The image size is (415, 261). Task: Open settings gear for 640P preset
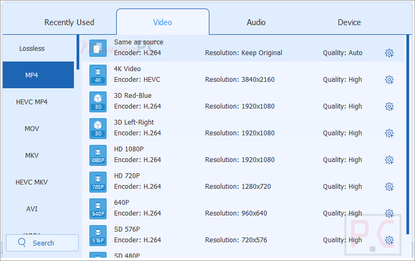pyautogui.click(x=389, y=213)
